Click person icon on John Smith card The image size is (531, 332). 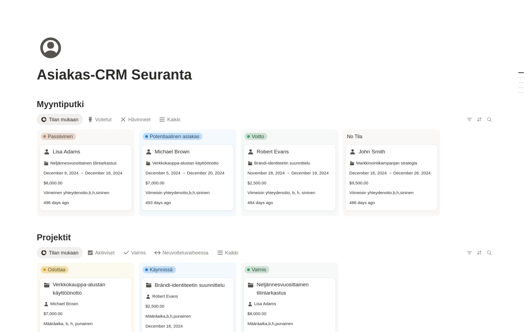[x=353, y=152]
